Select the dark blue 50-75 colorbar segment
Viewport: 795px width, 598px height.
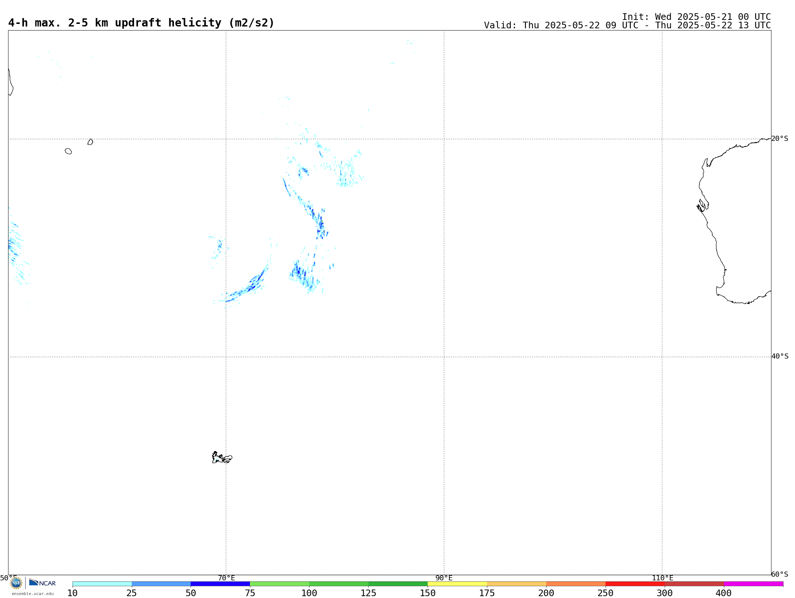[x=220, y=584]
